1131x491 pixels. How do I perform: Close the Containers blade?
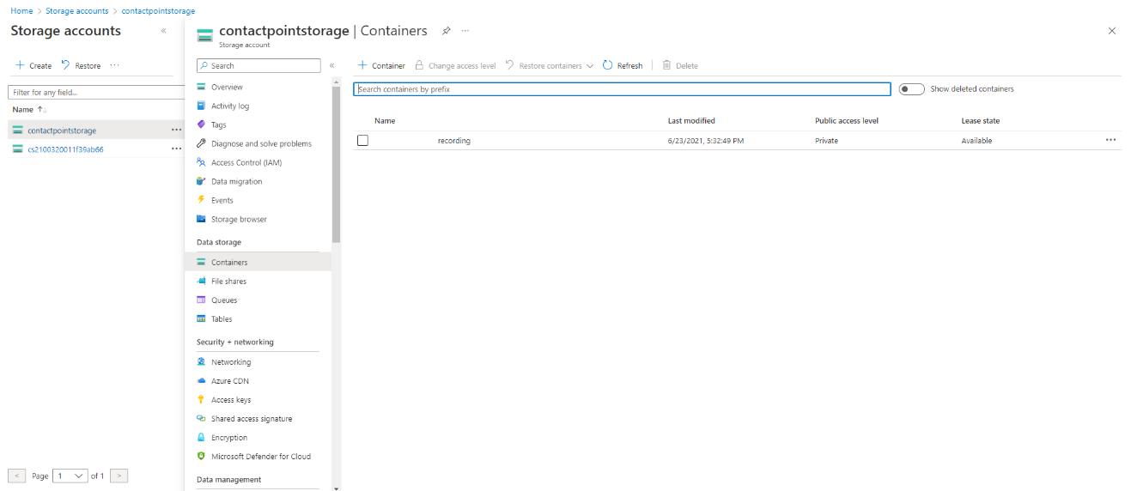[x=1112, y=31]
